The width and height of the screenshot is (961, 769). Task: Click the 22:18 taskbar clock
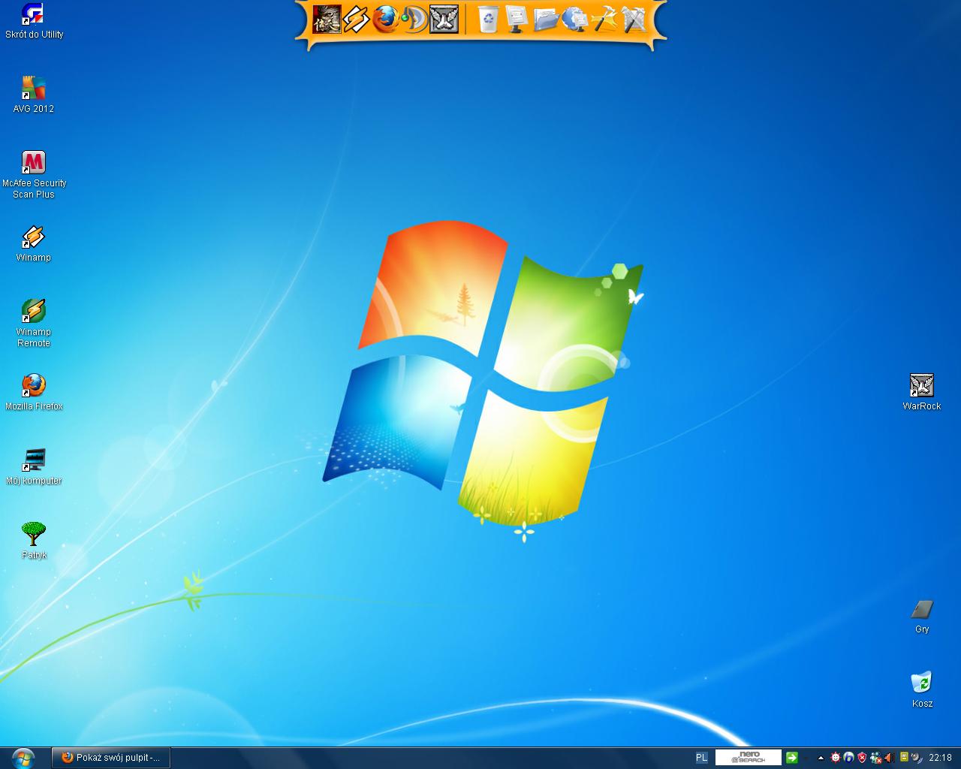(940, 758)
